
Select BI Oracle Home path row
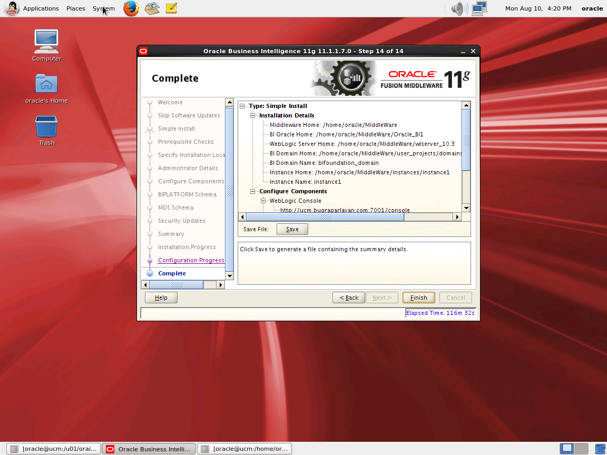click(347, 134)
